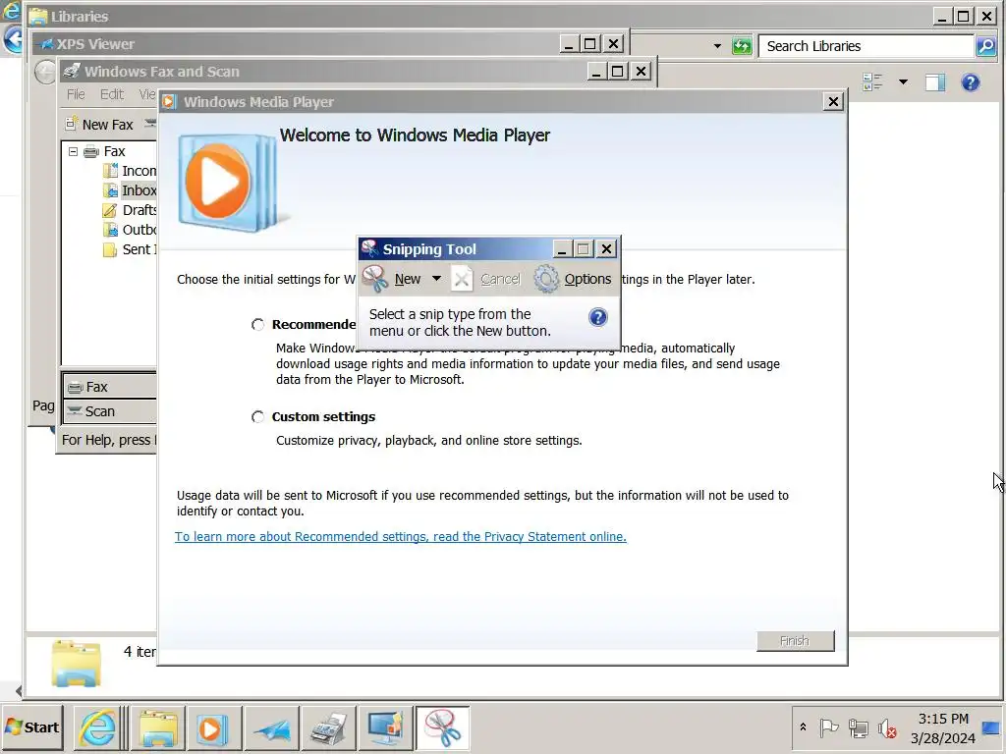The width and height of the screenshot is (1006, 754).
Task: Click the Windows Fax and Scan title bar icon
Action: coord(72,71)
